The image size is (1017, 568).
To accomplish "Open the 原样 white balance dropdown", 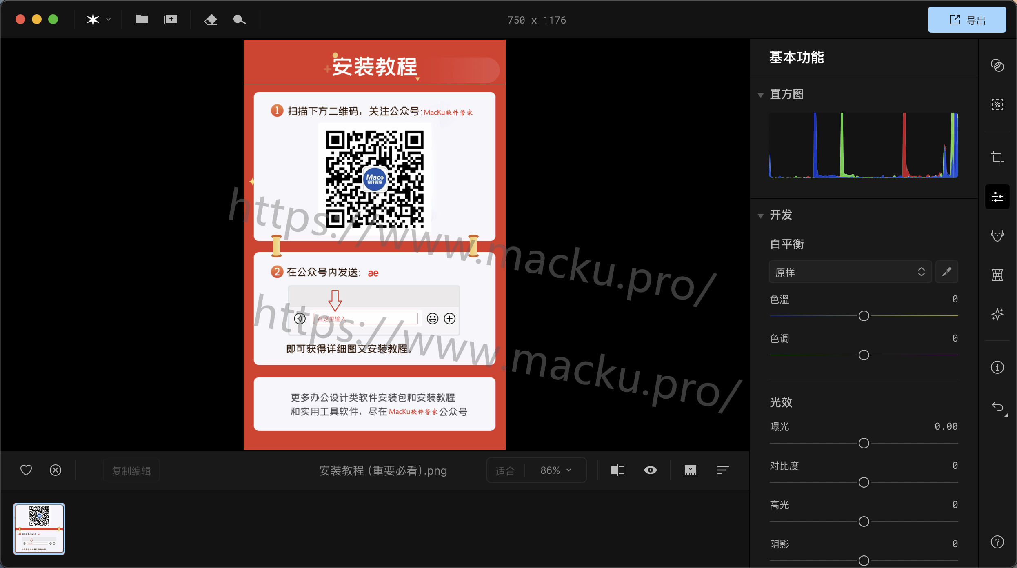I will (850, 272).
